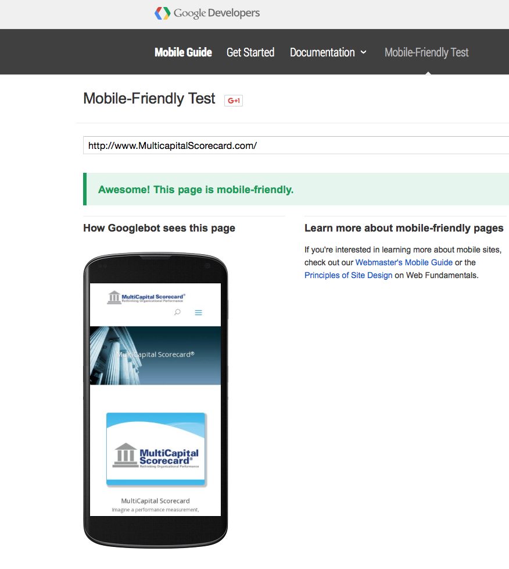Follow the Principles of Site Design link
This screenshot has height=569, width=509.
coord(349,275)
